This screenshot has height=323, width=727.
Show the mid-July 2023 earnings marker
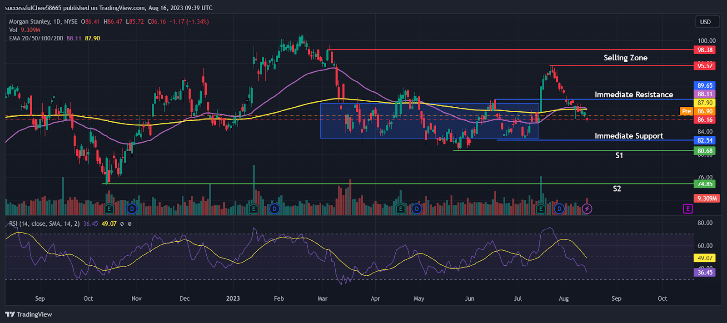coord(541,209)
